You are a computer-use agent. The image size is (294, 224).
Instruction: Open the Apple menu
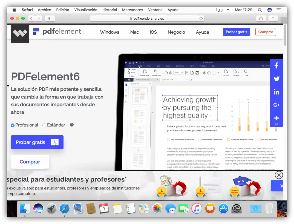(14, 10)
